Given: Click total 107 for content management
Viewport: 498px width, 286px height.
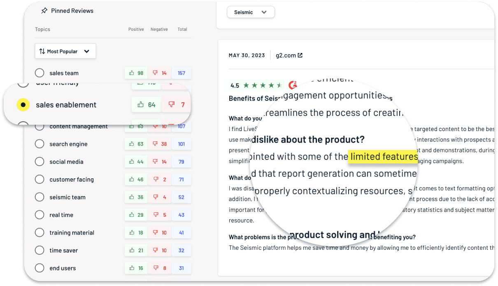Looking at the screenshot, I should [x=182, y=127].
